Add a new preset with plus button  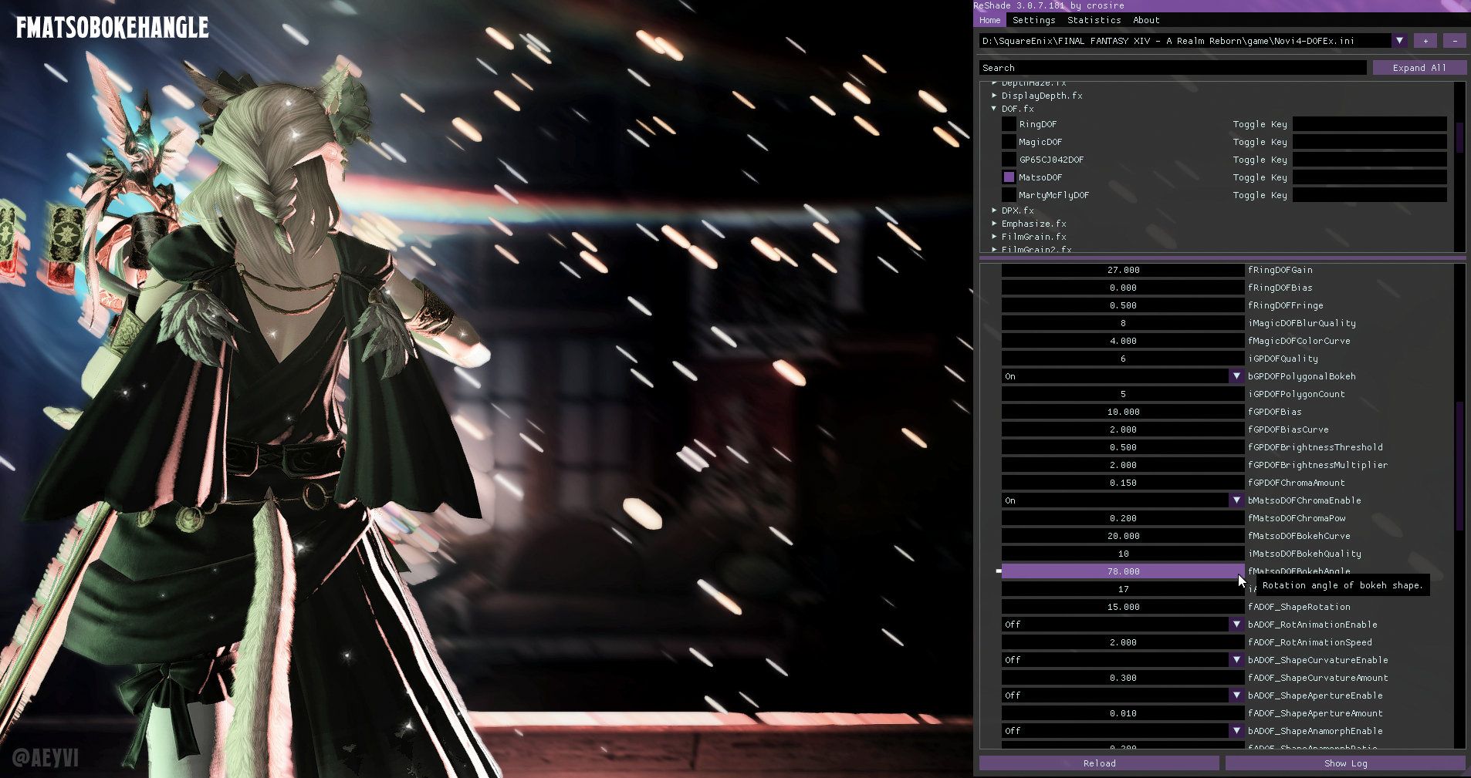tap(1425, 41)
